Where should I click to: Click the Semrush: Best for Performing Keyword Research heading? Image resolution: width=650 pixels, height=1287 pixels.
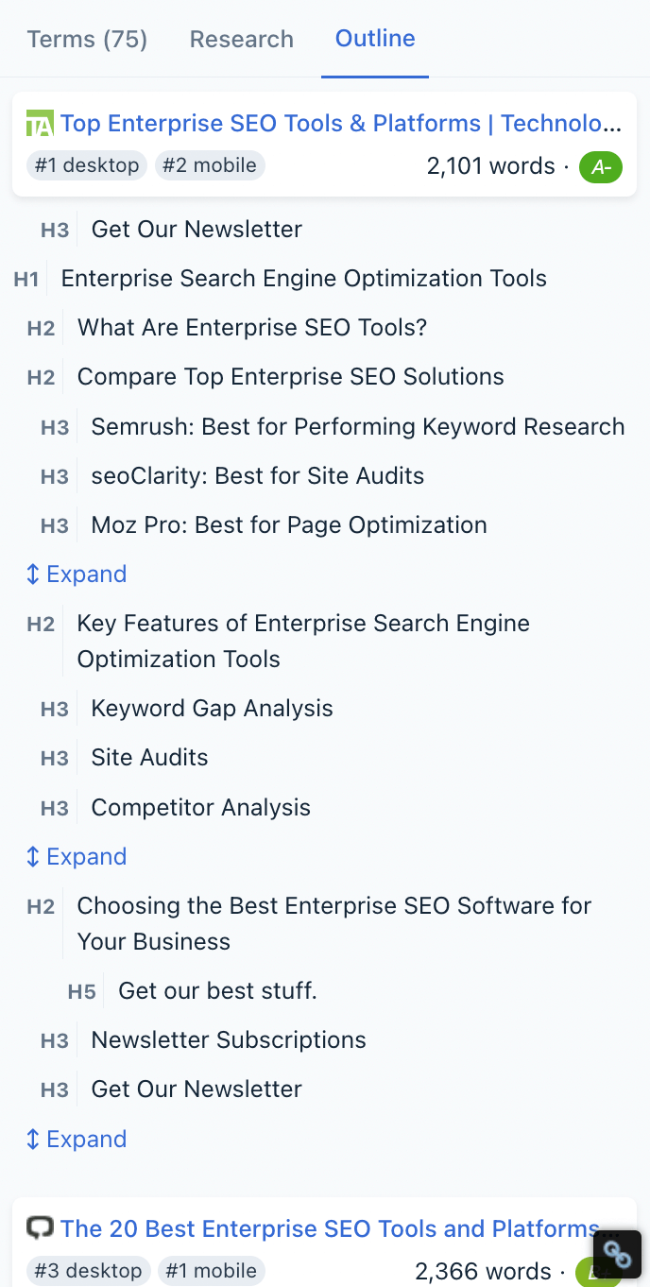357,426
